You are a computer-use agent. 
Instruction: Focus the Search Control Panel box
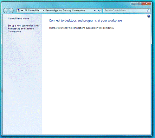(126, 10)
